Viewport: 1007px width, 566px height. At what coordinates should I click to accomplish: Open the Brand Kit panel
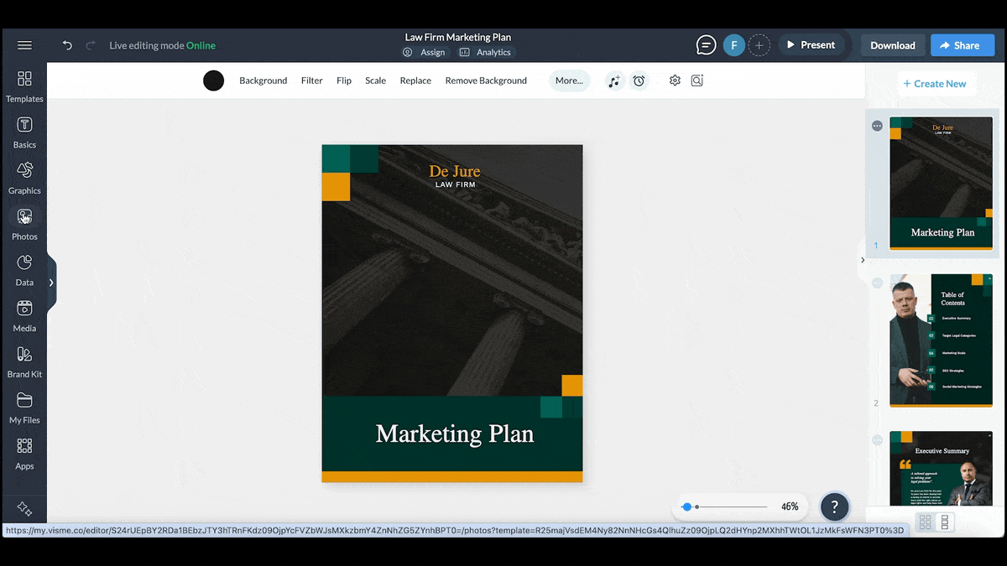pos(24,364)
